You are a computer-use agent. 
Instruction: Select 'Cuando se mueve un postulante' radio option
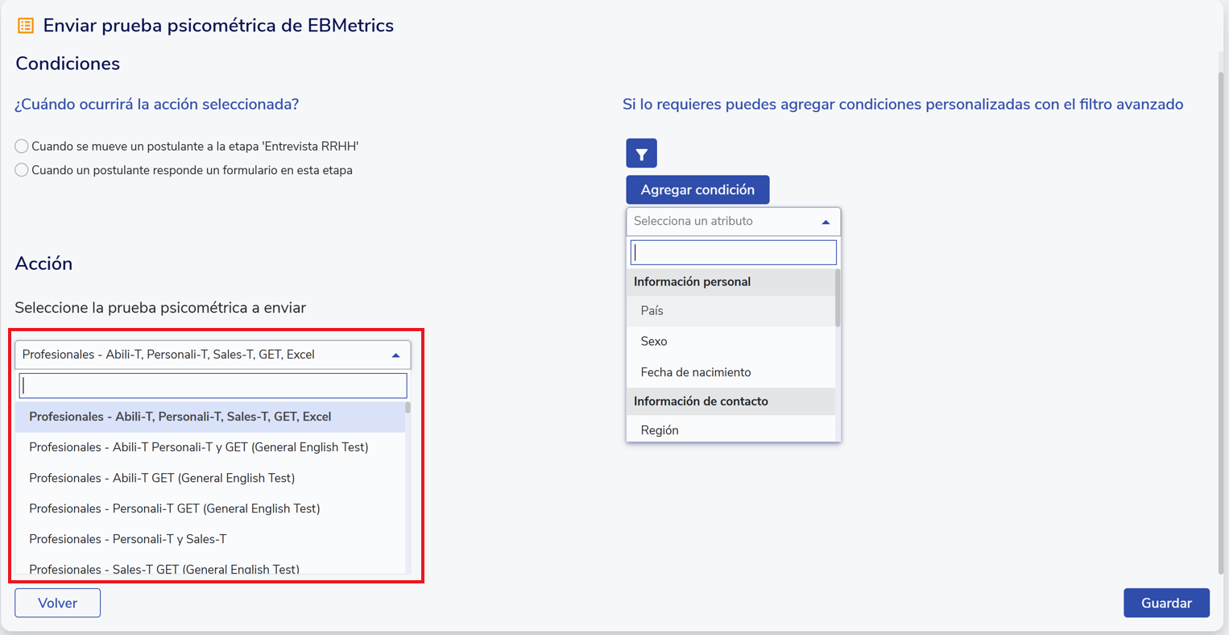pyautogui.click(x=22, y=146)
